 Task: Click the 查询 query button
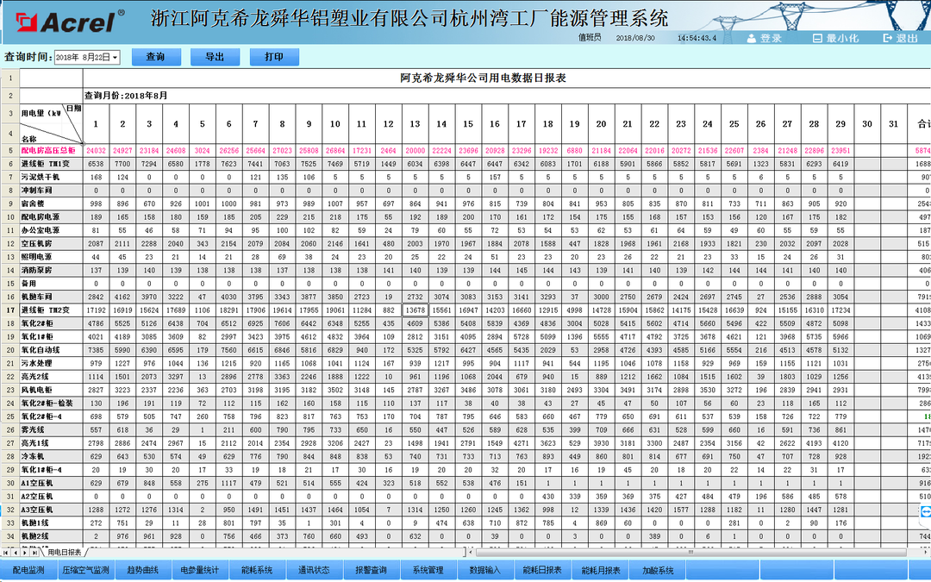(156, 56)
